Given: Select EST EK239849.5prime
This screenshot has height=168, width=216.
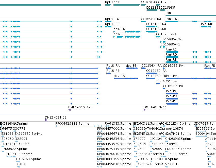Looking at the screenshot, I should pos(14,124).
